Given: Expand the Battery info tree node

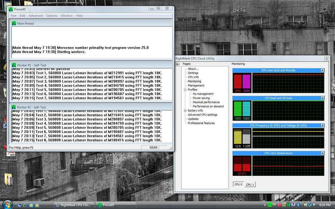Looking at the screenshot, I should [185, 110].
